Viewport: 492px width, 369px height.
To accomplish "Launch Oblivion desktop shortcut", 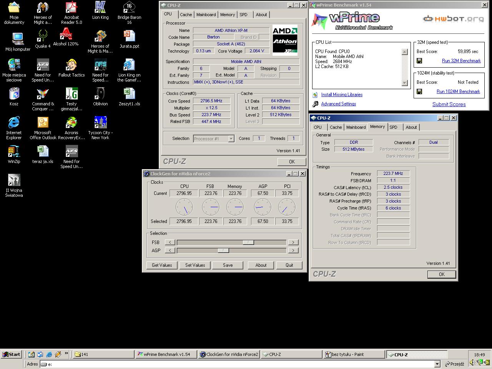I will (100, 97).
